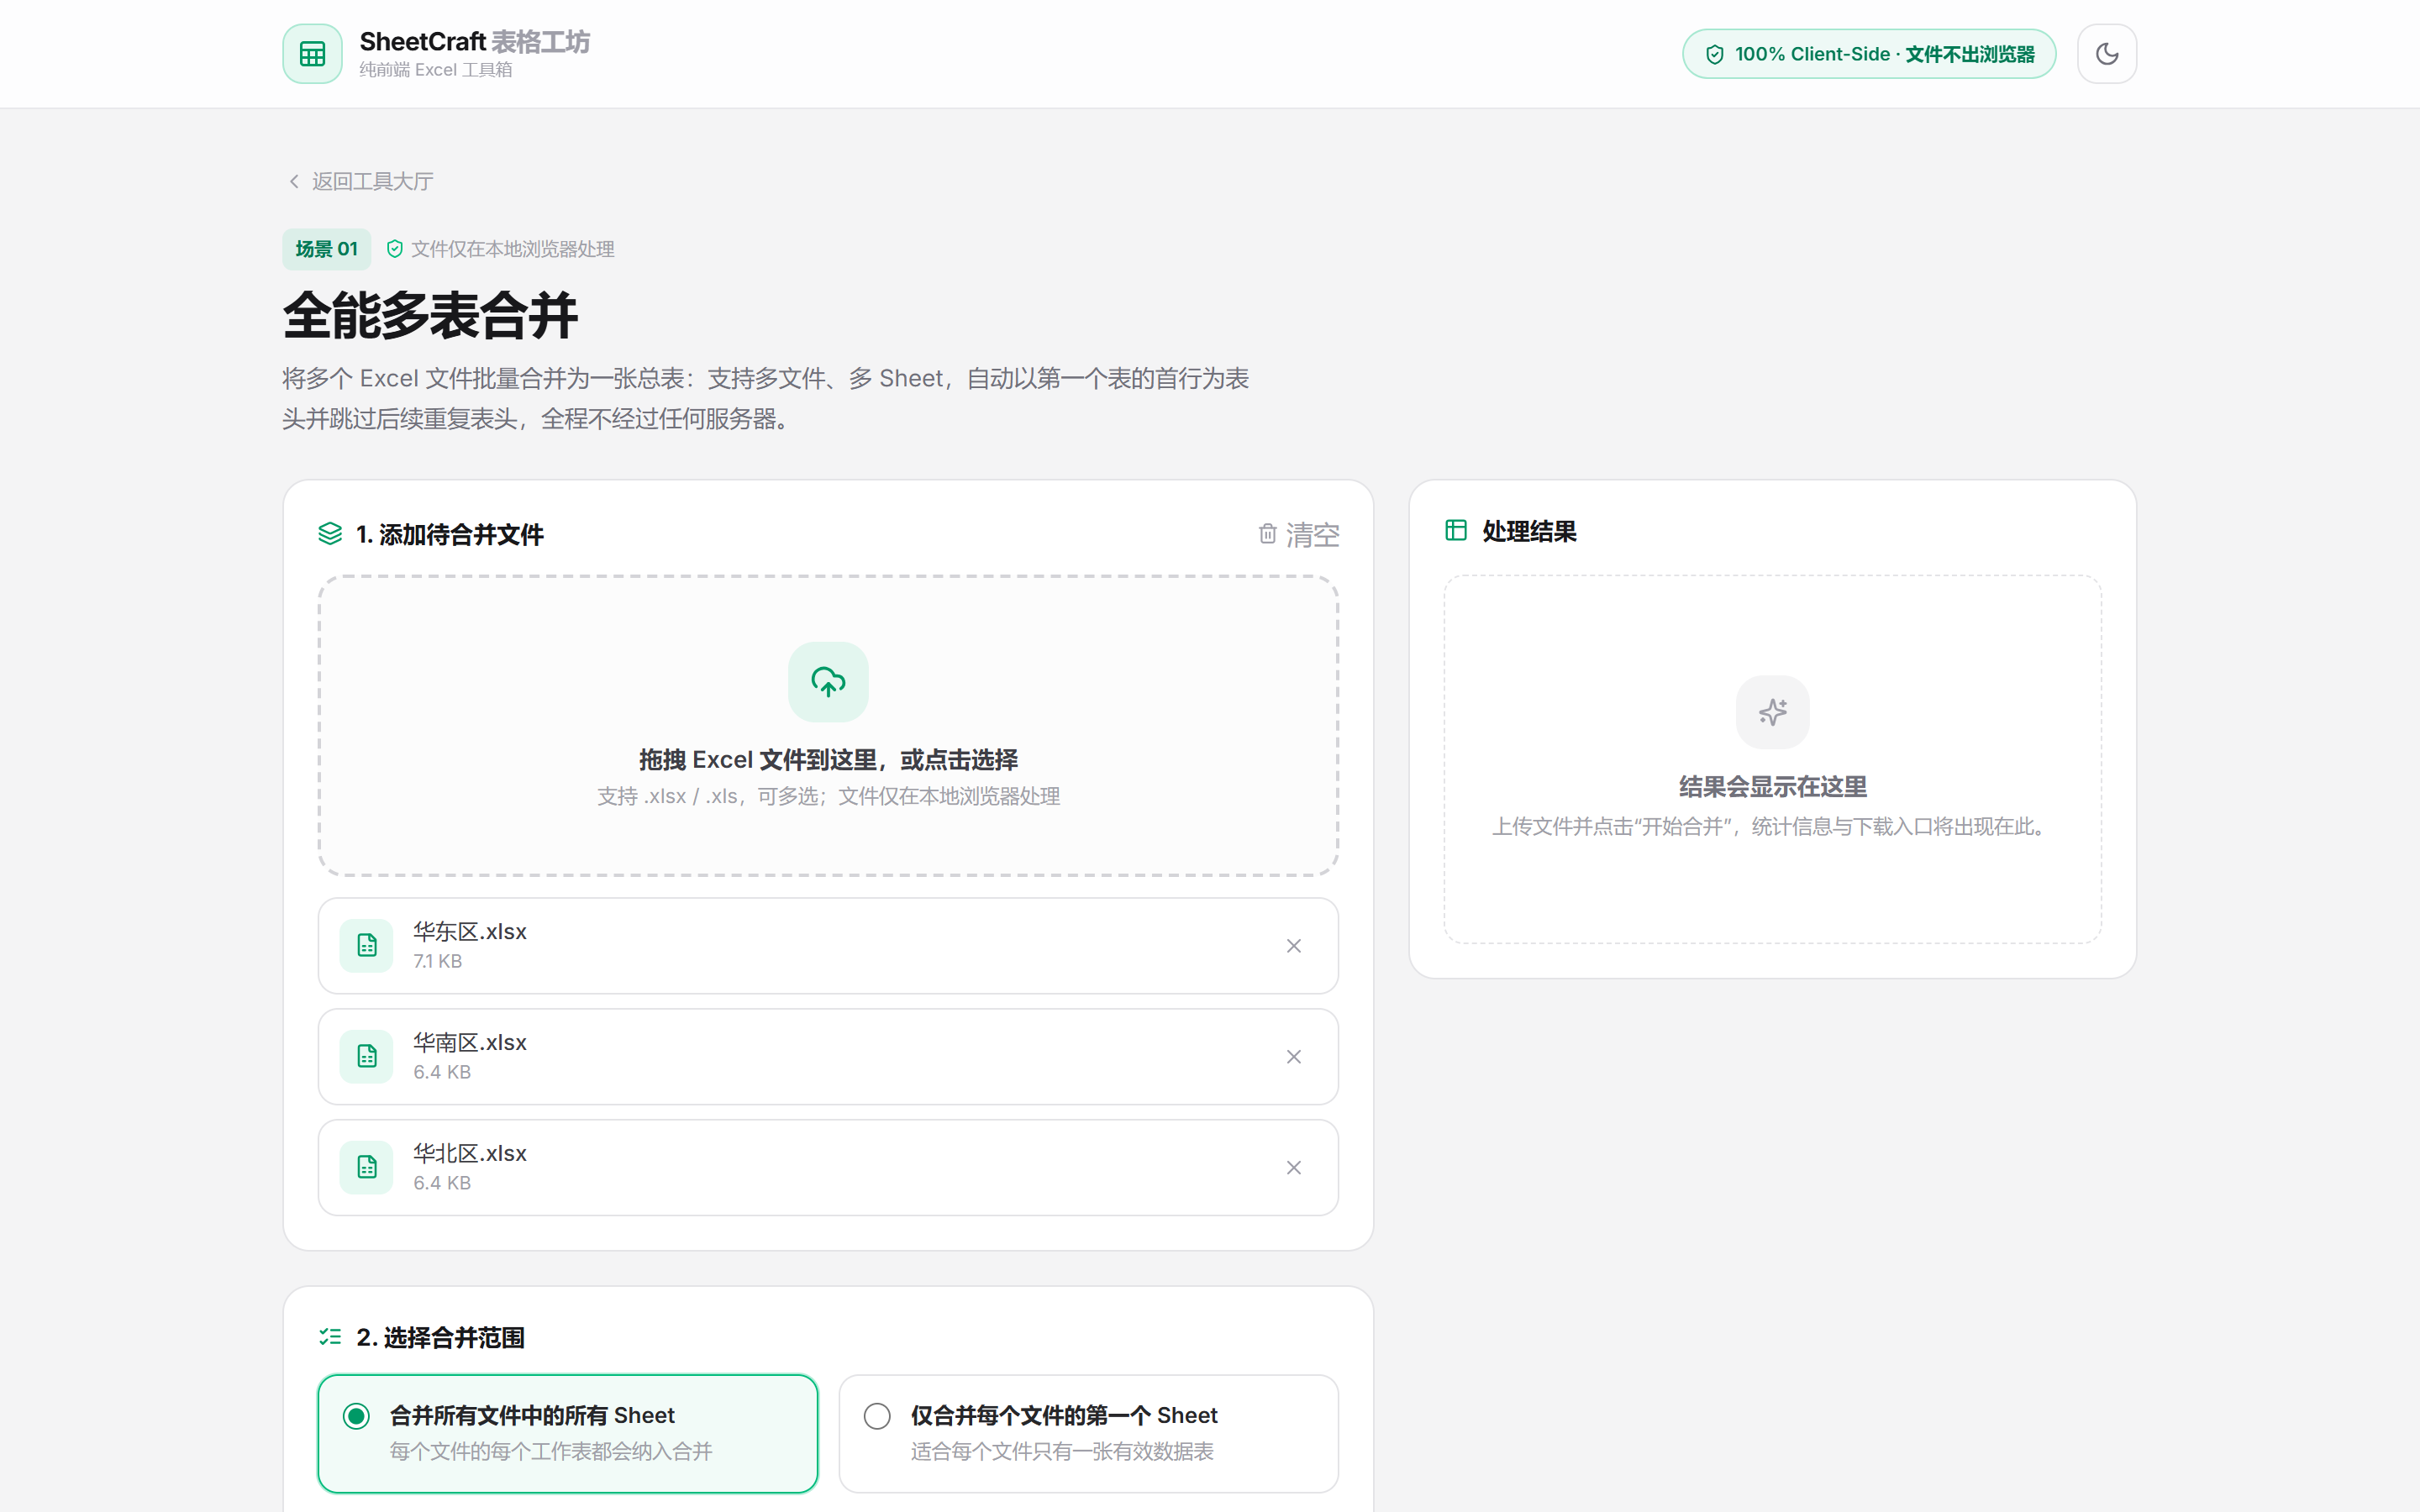Click the file icon of 华北区.xlsx

tap(367, 1167)
